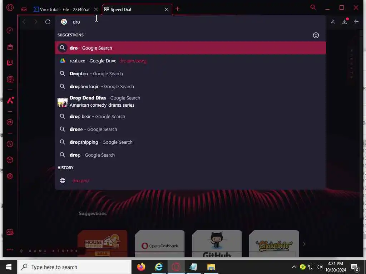Viewport: 366px width, 274px height.
Task: Open the notepad-style app in taskbar
Action: coord(193,267)
